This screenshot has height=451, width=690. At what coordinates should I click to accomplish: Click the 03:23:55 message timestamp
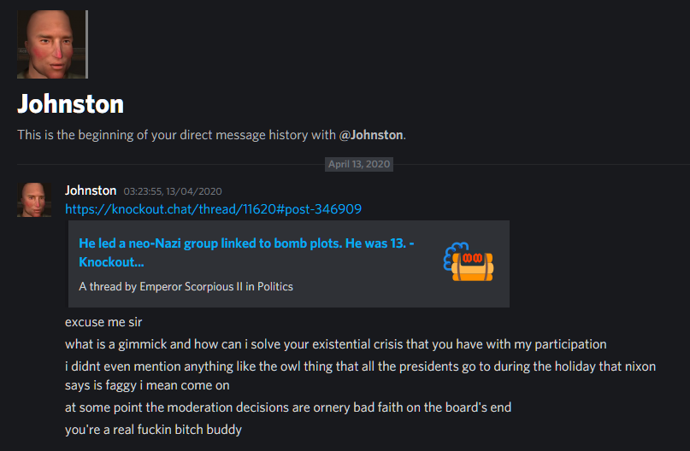(173, 191)
